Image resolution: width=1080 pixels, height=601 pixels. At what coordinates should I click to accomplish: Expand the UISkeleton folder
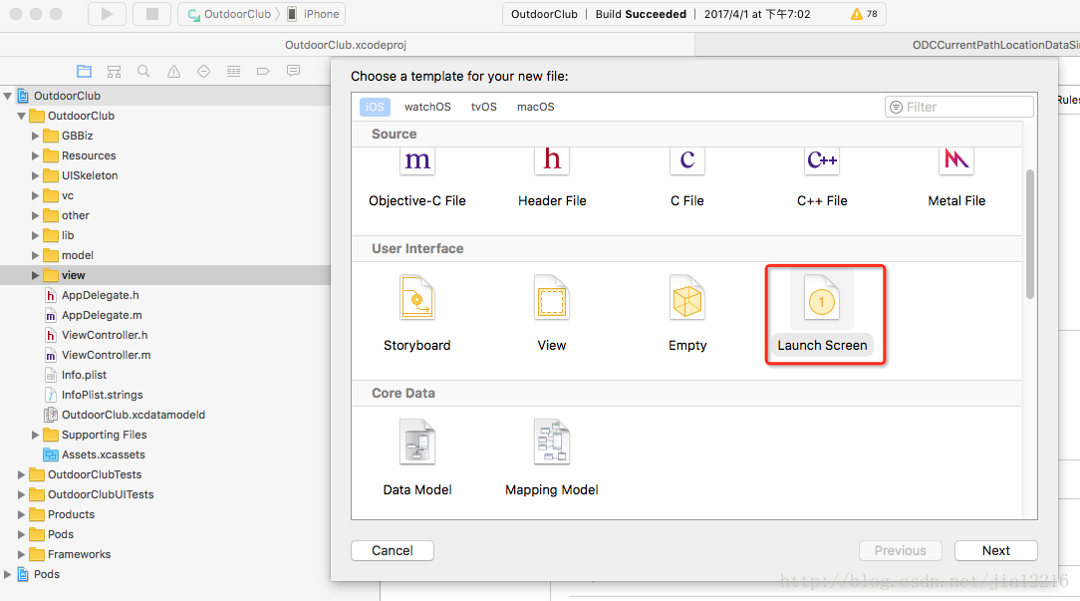point(35,175)
